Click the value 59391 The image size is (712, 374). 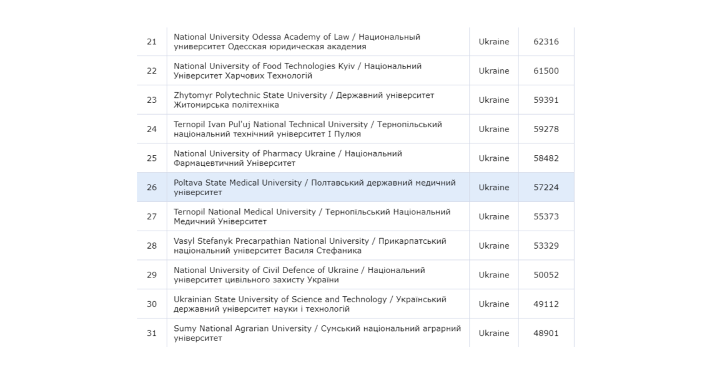click(x=546, y=100)
